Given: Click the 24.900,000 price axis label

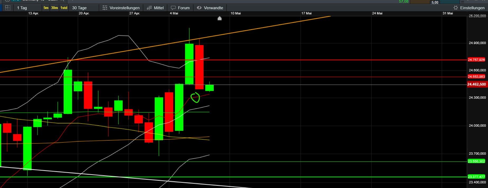Looking at the screenshot, I should click(x=477, y=43).
